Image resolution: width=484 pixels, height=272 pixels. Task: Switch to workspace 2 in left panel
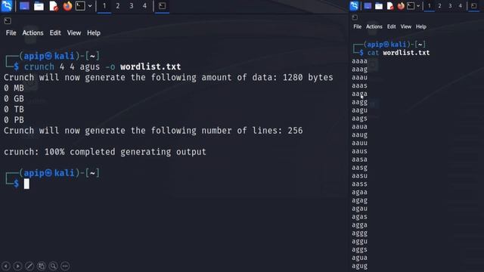pos(118,6)
